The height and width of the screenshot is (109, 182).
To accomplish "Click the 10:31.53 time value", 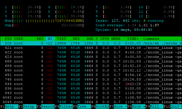I will [x=132, y=61].
